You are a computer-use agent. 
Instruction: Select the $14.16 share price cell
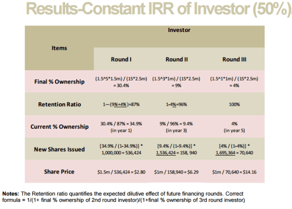tap(235, 172)
